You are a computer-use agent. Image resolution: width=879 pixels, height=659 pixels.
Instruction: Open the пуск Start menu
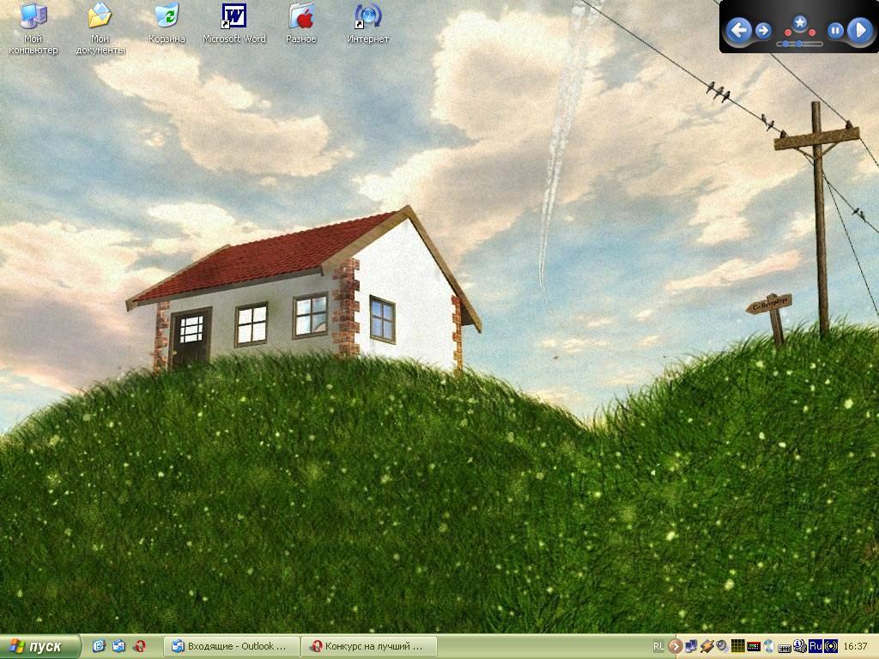[x=39, y=647]
